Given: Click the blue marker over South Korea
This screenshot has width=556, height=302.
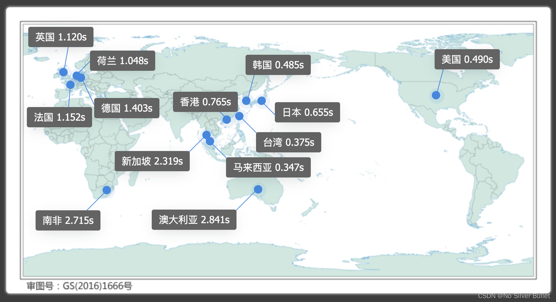Looking at the screenshot, I should pos(246,101).
